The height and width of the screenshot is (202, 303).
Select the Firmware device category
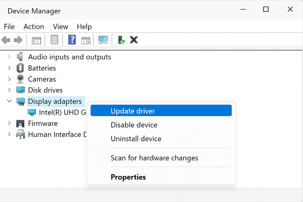[x=43, y=123]
